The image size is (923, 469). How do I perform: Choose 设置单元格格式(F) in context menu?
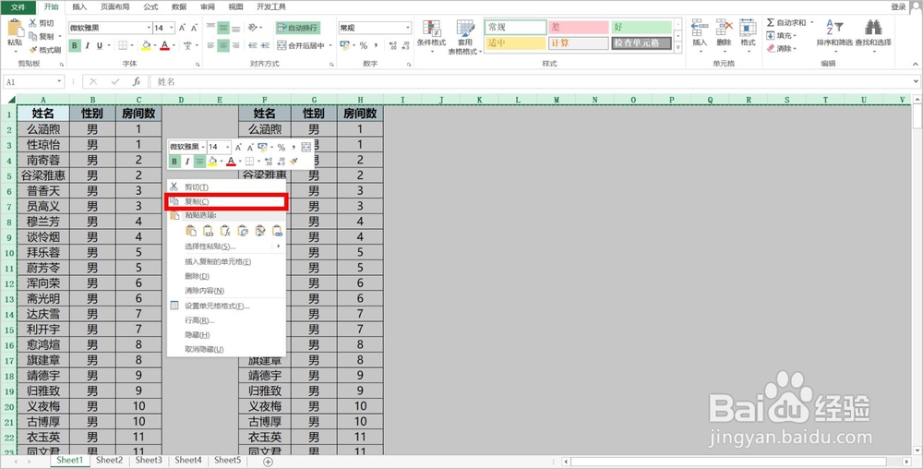[x=227, y=306]
